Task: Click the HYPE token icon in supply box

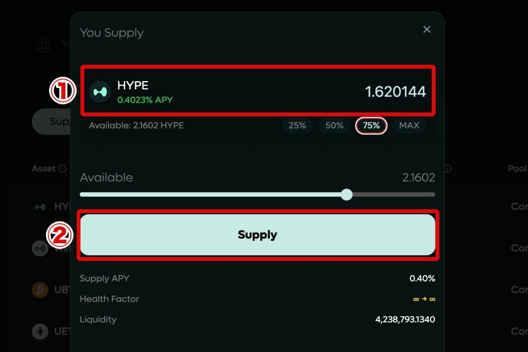Action: [x=100, y=92]
